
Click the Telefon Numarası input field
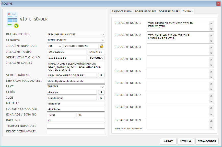click(x=76, y=126)
